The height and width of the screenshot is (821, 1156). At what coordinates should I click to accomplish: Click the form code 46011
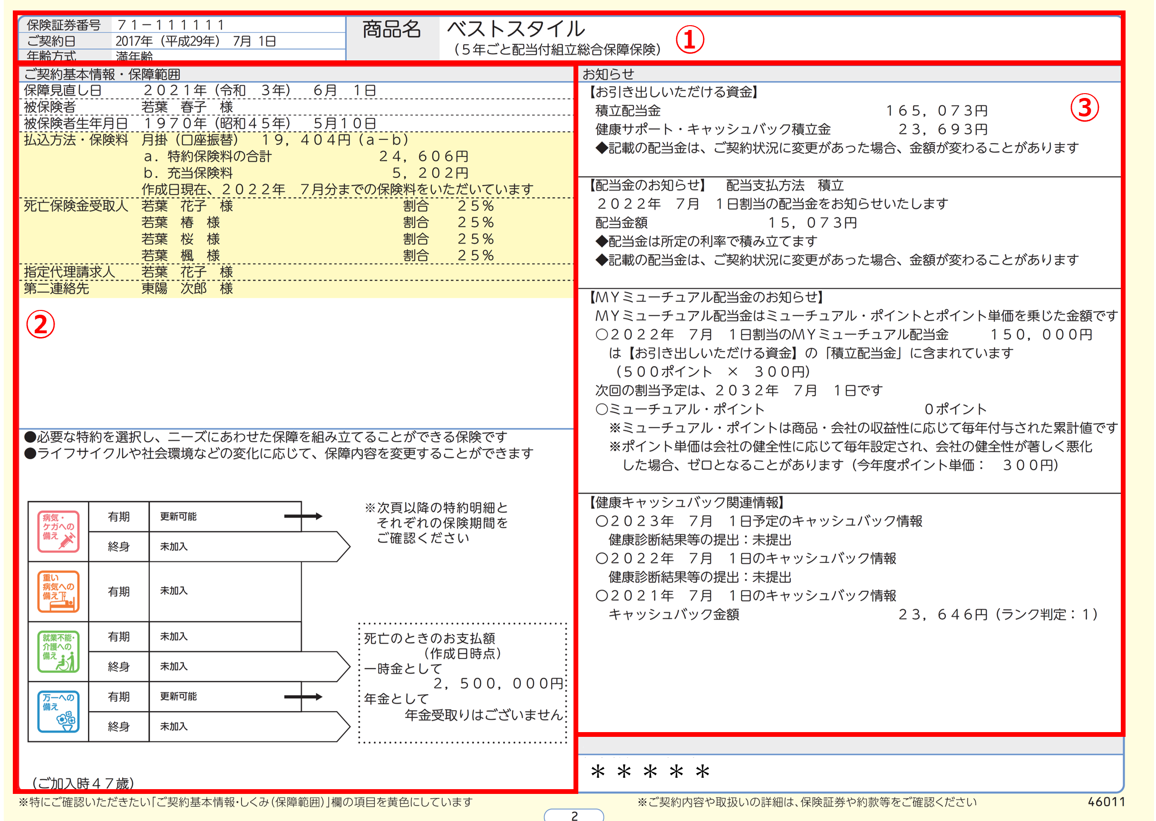(1107, 802)
